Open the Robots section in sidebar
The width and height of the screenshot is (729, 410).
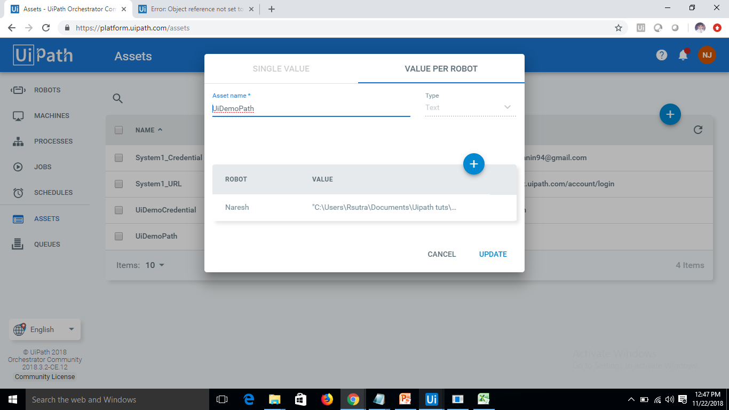point(48,90)
